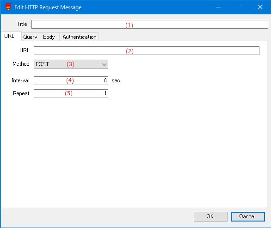271x228 pixels.
Task: Focus the Title text field
Action: click(150, 24)
